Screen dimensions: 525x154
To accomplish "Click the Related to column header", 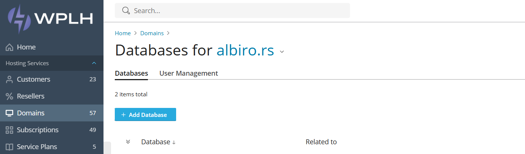I will (x=321, y=142).
